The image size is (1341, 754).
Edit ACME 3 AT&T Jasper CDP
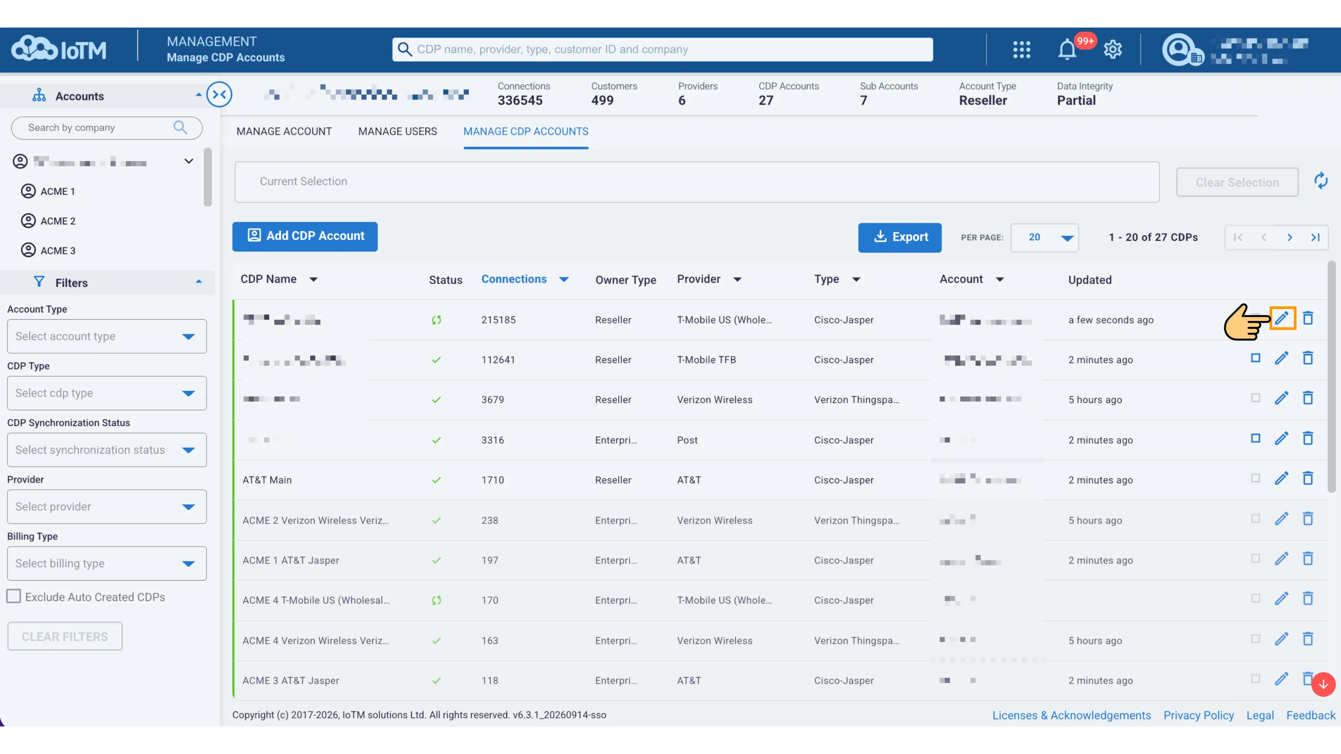point(1281,679)
